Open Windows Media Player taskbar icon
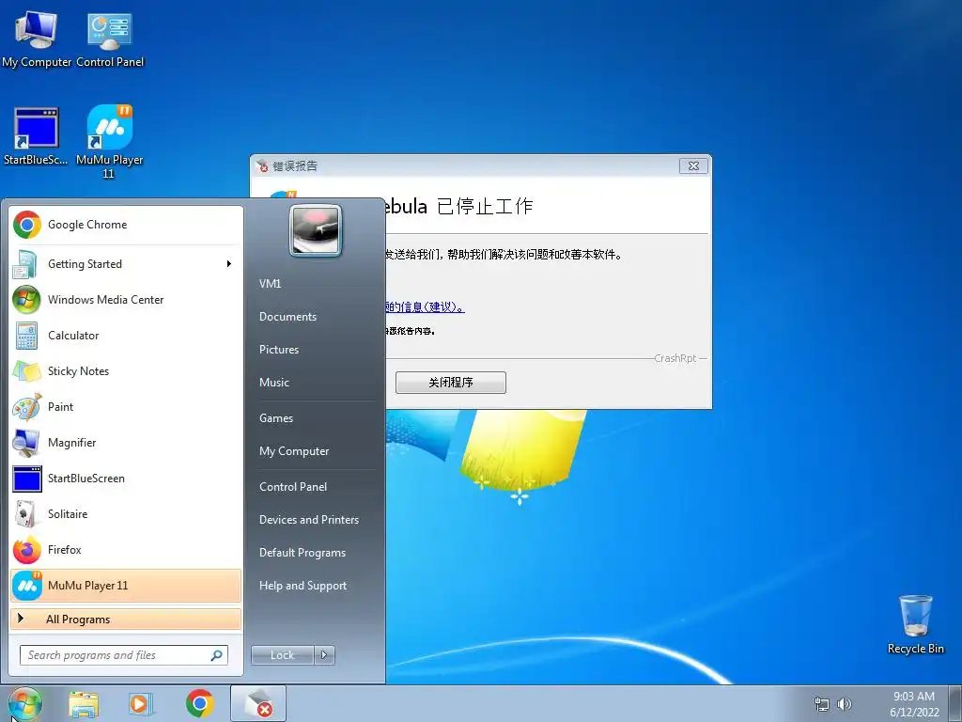This screenshot has width=962, height=722. 141,704
